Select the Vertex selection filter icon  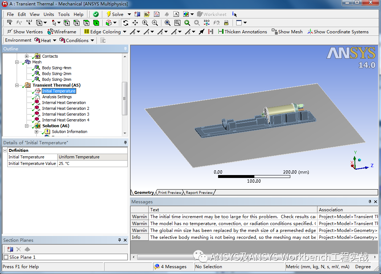click(67, 23)
